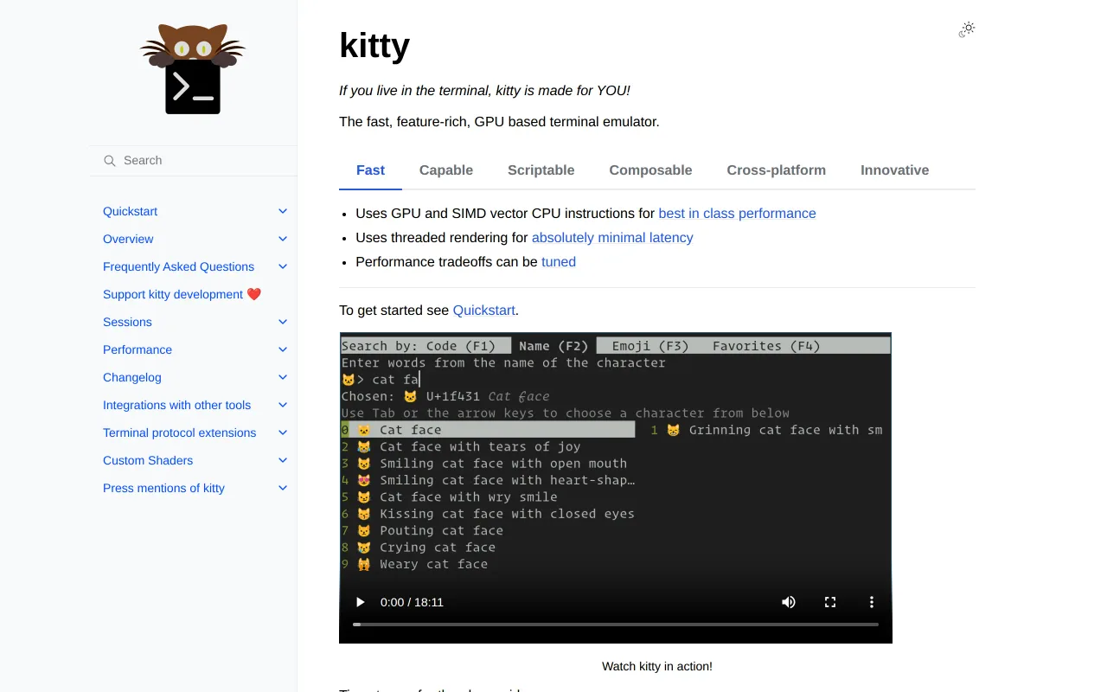The width and height of the screenshot is (1107, 692).
Task: Follow the tuned link
Action: [x=559, y=262]
